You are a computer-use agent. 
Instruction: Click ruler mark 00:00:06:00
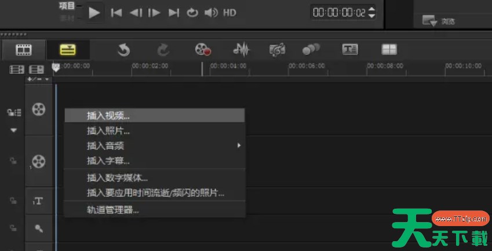coord(307,66)
